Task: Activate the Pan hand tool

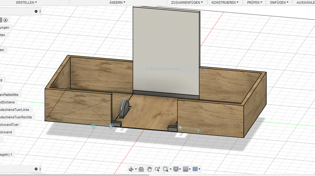Action: (x=149, y=169)
